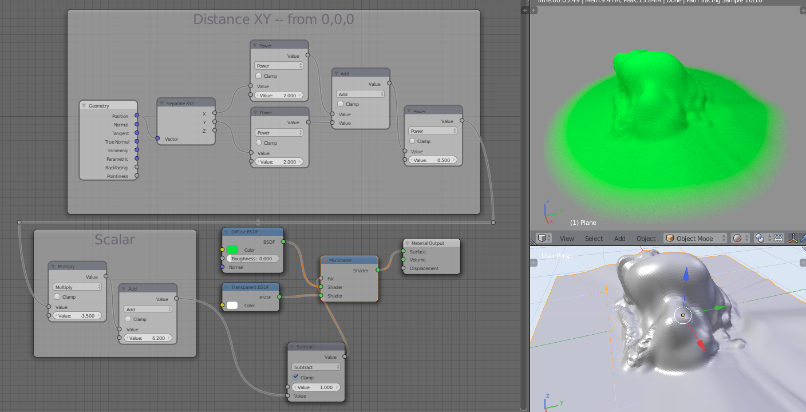Open the Object menu
806x412 pixels.
(646, 238)
